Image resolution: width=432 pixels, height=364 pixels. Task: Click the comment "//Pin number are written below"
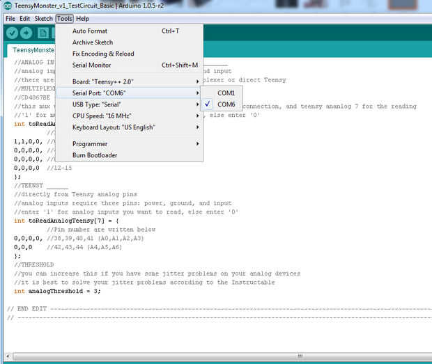pos(101,230)
